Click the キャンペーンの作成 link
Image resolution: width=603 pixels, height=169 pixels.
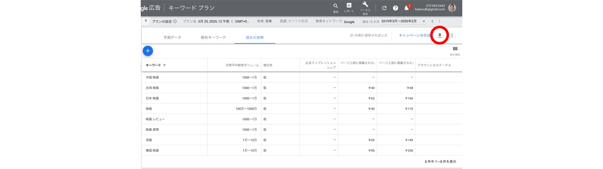pyautogui.click(x=414, y=35)
